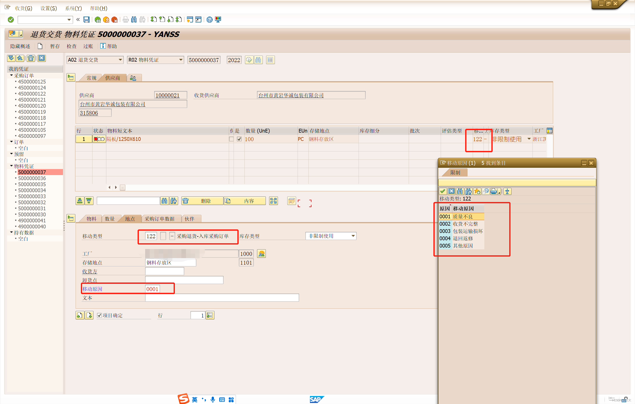Toggle the 项目确定 checkbox
Screen dimensions: 635x404
click(100, 315)
